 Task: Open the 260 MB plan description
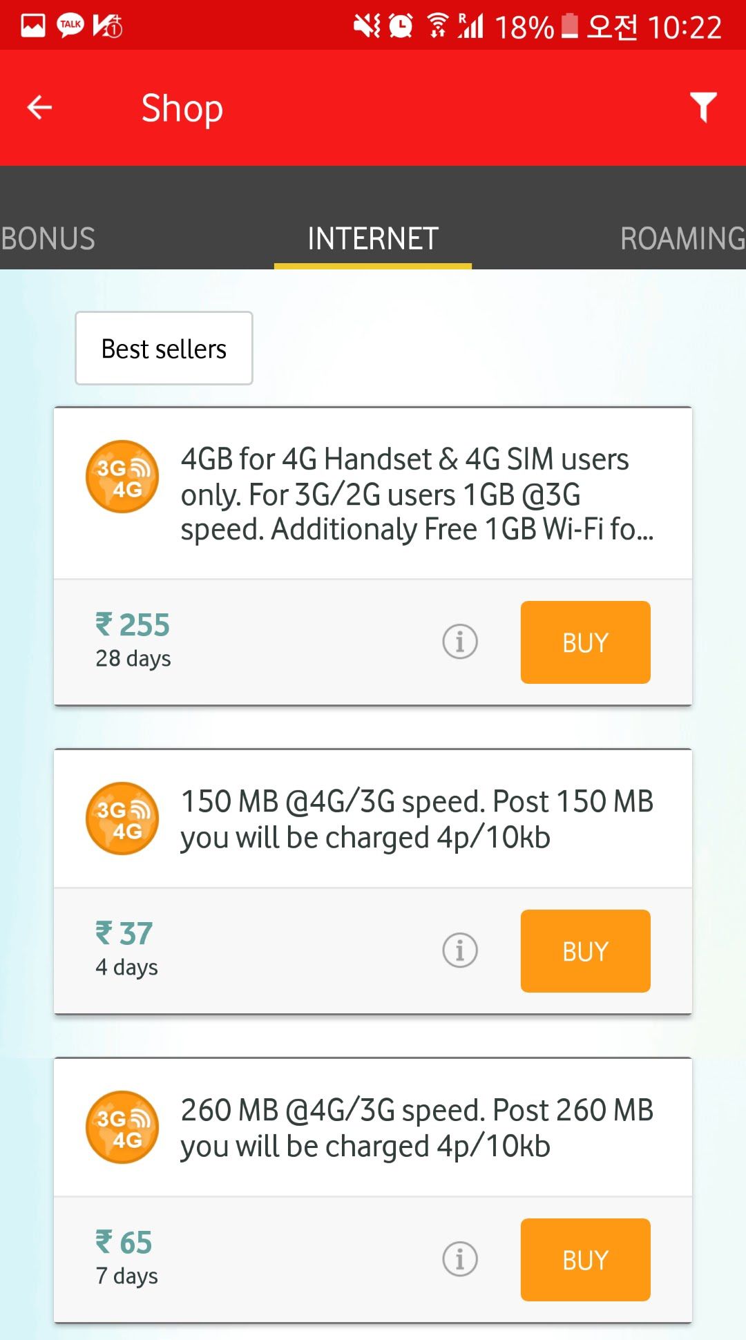417,1128
